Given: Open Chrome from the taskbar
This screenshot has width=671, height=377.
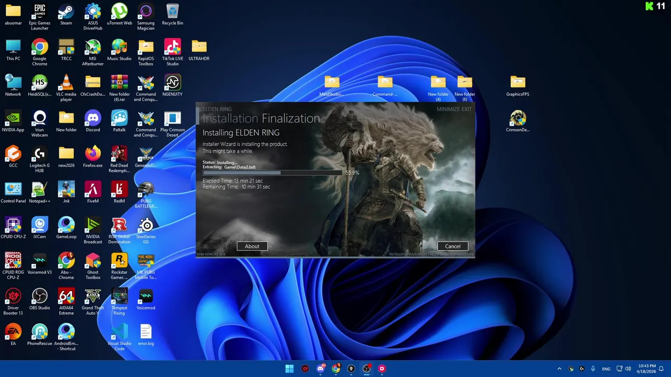Looking at the screenshot, I should click(x=335, y=369).
